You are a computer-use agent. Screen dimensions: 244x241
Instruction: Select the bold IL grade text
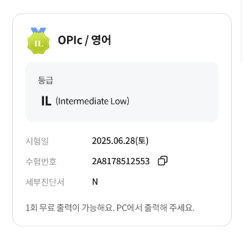coord(46,101)
